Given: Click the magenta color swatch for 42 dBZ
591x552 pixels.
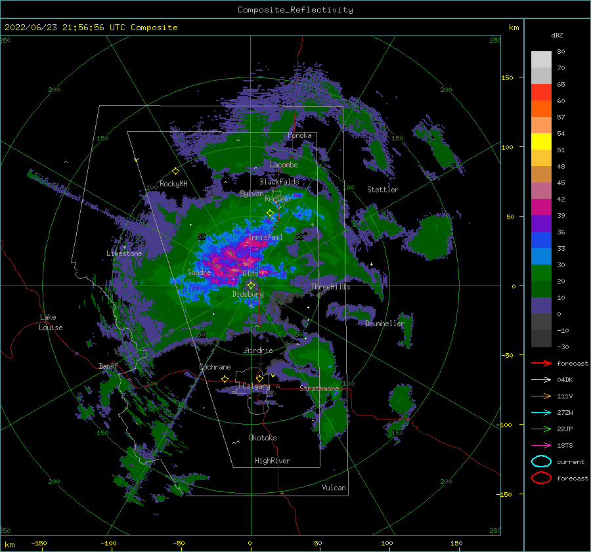Looking at the screenshot, I should coord(541,207).
